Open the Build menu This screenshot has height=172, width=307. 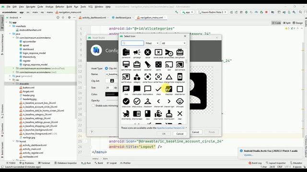pyautogui.click(x=69, y=7)
